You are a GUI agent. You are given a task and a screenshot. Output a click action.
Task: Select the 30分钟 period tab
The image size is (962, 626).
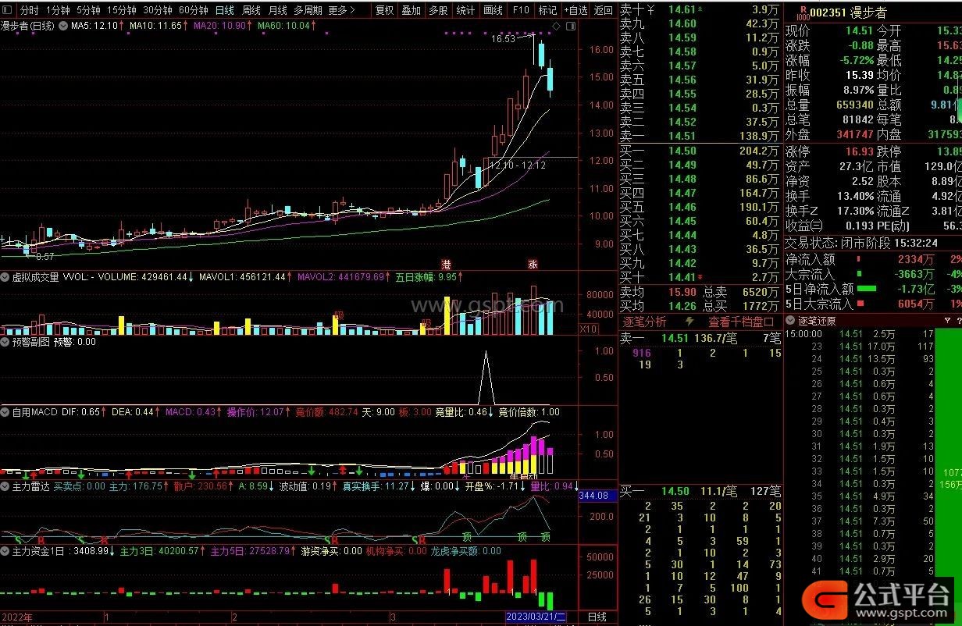click(x=158, y=10)
